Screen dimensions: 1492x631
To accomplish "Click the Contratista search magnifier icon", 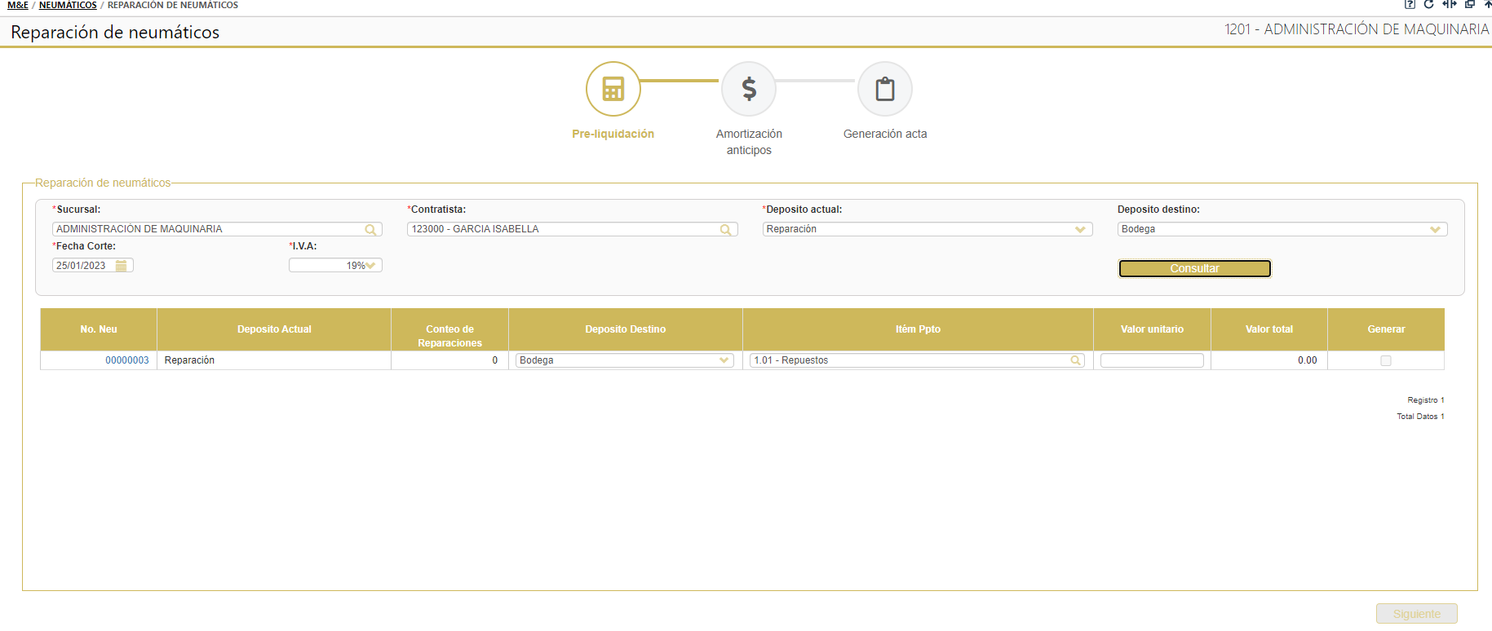I will click(x=726, y=230).
